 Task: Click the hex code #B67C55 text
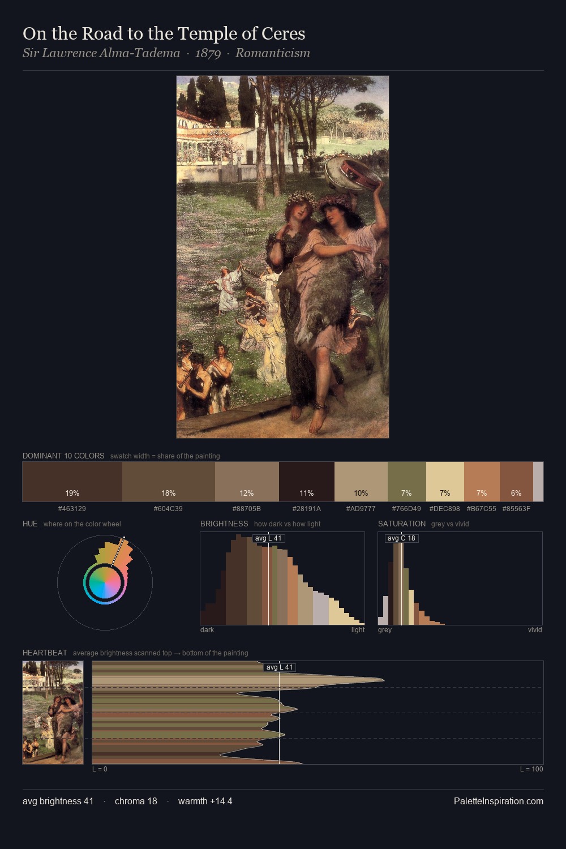tap(482, 509)
